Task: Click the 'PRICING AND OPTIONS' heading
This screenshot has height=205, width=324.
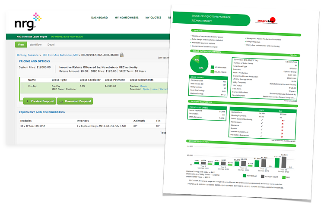Action: tap(35, 61)
